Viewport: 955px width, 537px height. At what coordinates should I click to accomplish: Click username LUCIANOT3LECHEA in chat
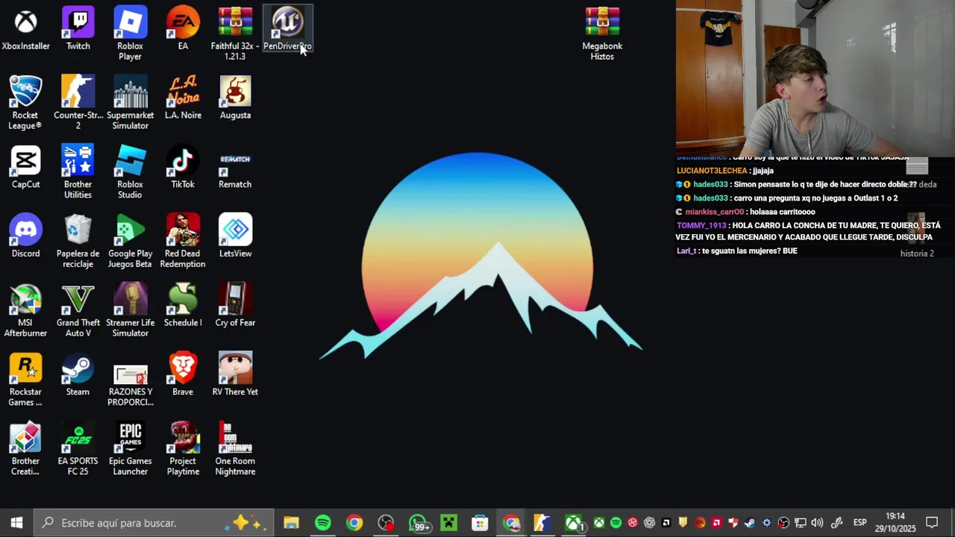pos(712,171)
